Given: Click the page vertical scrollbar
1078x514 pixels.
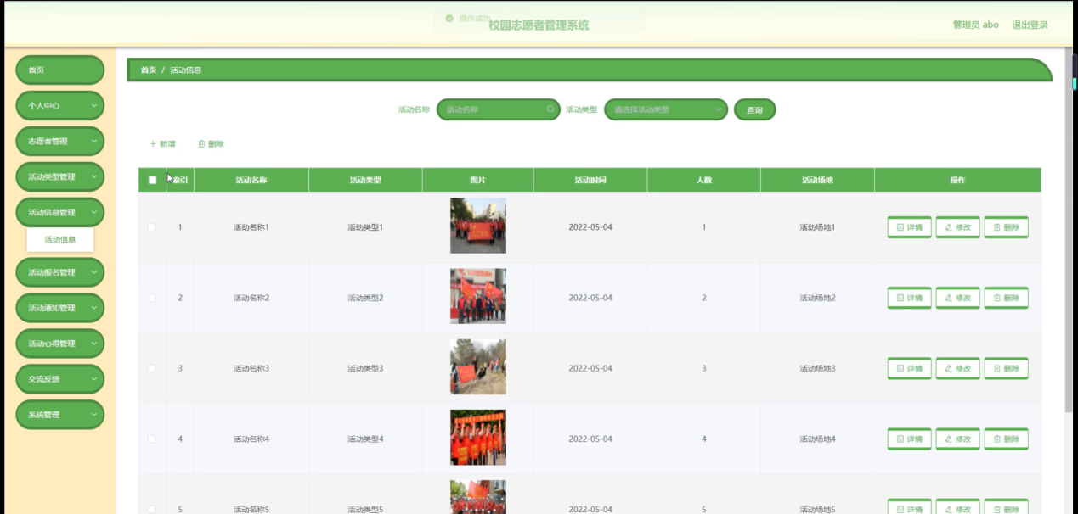Looking at the screenshot, I should [1069, 229].
